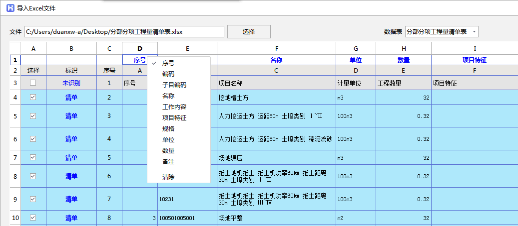Click the app logo icon in title bar

click(9, 8)
